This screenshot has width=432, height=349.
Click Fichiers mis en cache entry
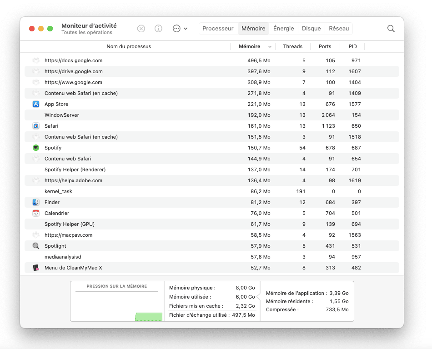(212, 306)
